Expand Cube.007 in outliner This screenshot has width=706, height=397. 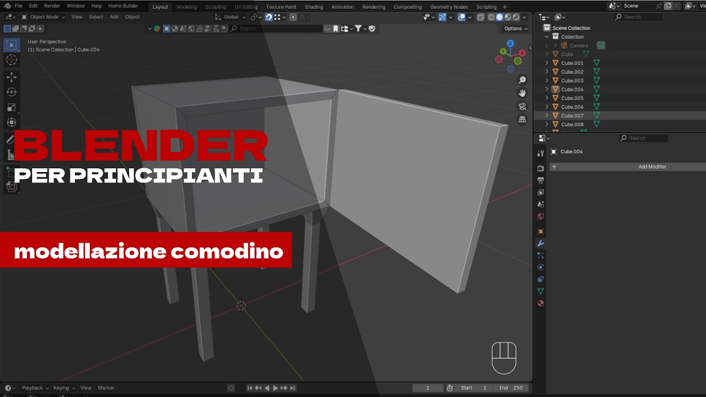(x=547, y=116)
